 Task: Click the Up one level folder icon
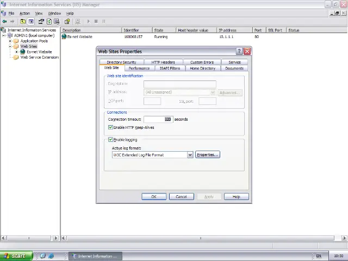click(x=23, y=22)
